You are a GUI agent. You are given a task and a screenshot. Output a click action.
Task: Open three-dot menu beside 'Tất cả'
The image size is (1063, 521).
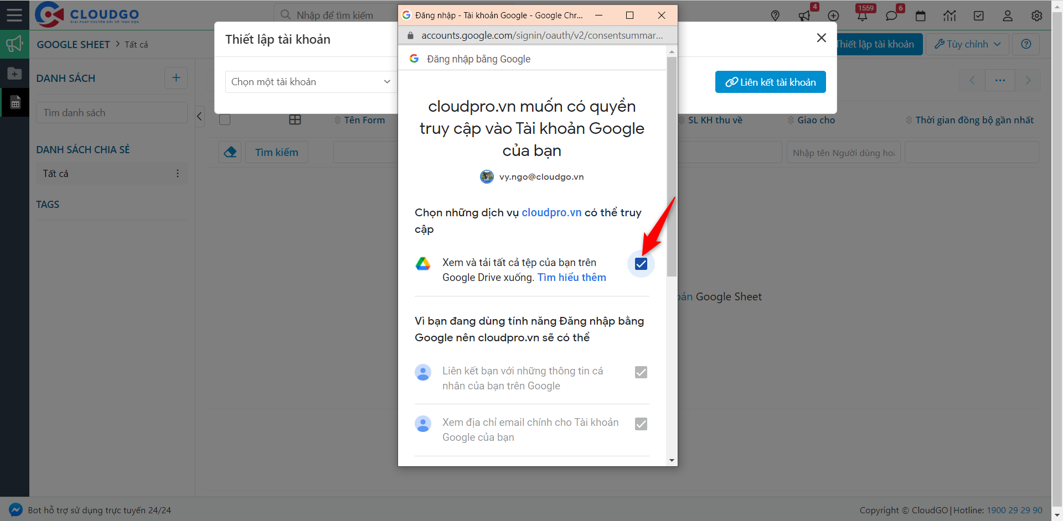click(177, 174)
